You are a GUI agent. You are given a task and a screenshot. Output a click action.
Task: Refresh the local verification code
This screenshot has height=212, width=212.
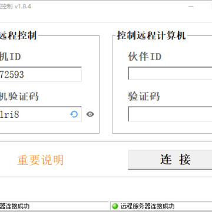click(x=74, y=114)
